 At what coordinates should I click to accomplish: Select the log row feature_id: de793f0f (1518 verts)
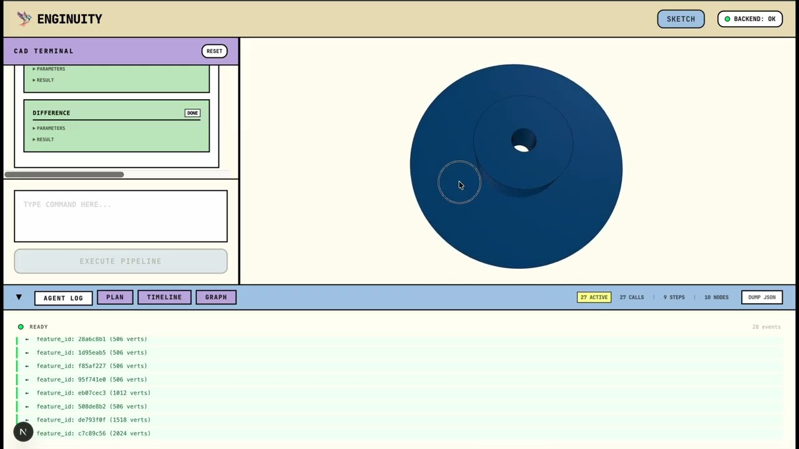click(399, 420)
